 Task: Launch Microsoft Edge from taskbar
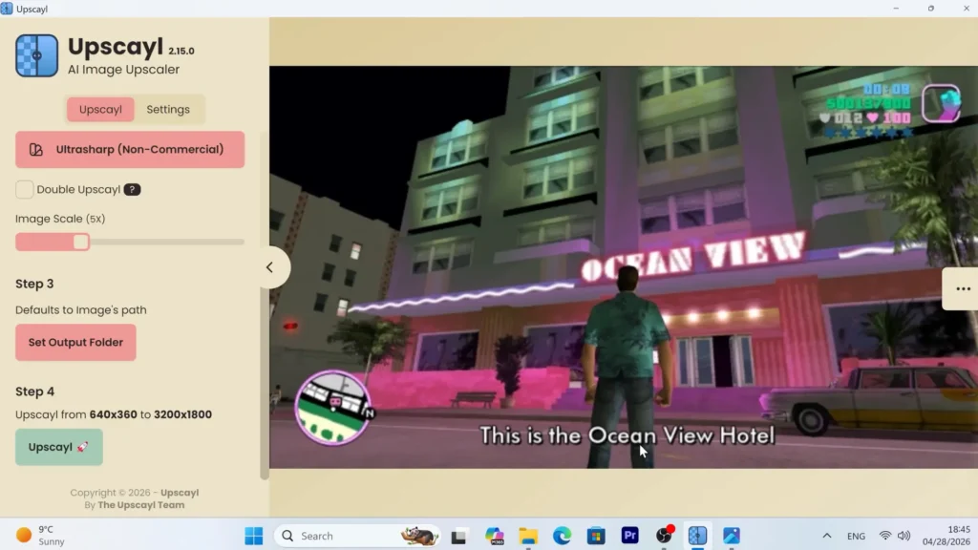562,536
